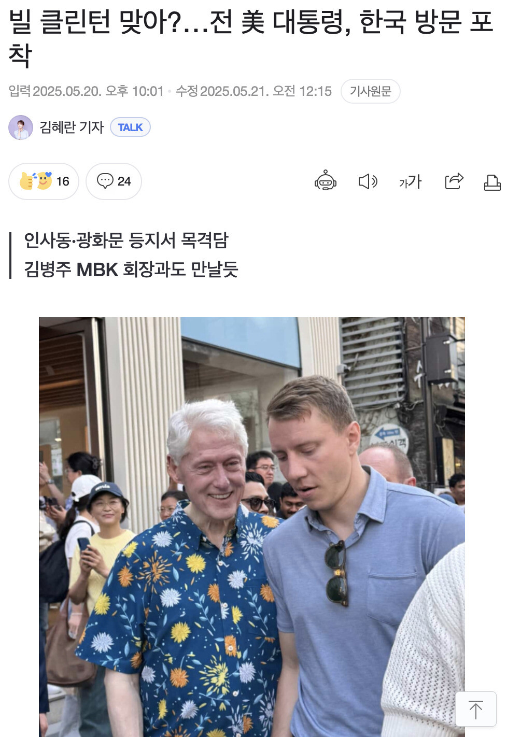Open the AI summary robot icon
This screenshot has height=737, width=507.
click(326, 181)
